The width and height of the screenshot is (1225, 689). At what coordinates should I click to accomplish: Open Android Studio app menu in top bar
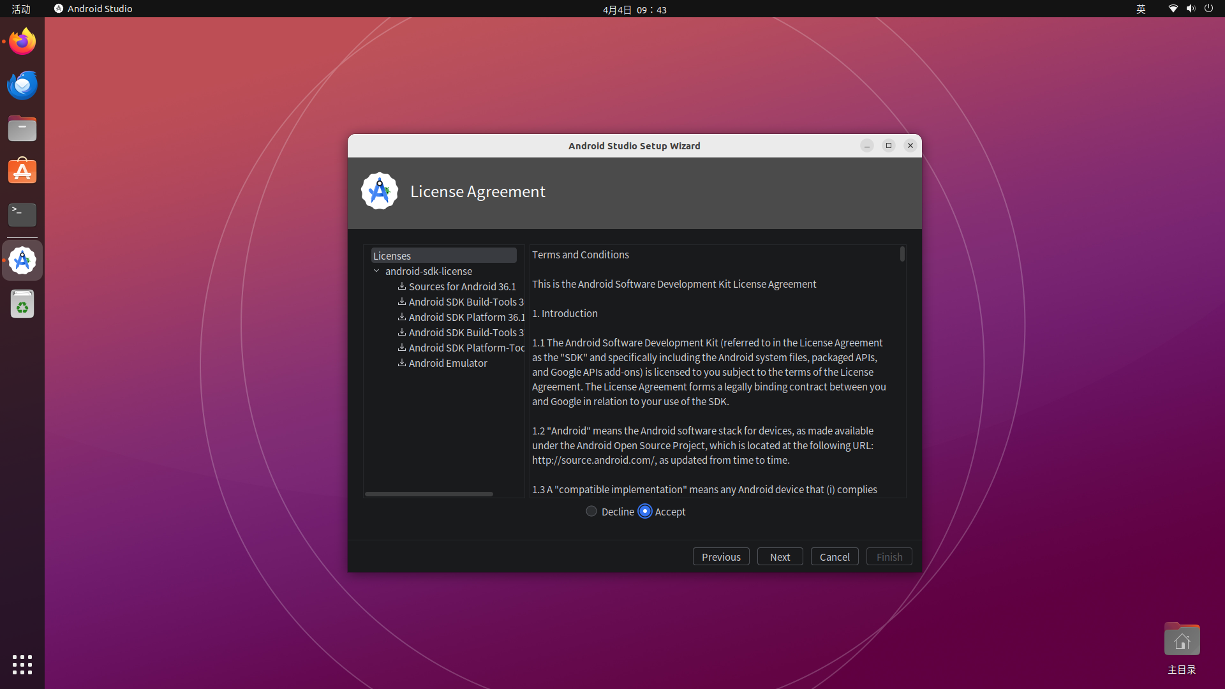[93, 9]
